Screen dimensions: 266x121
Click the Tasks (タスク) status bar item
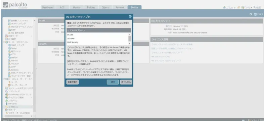(253, 120)
